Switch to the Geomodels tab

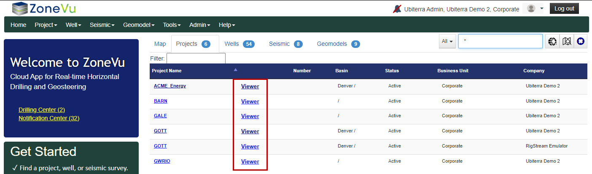(x=339, y=44)
